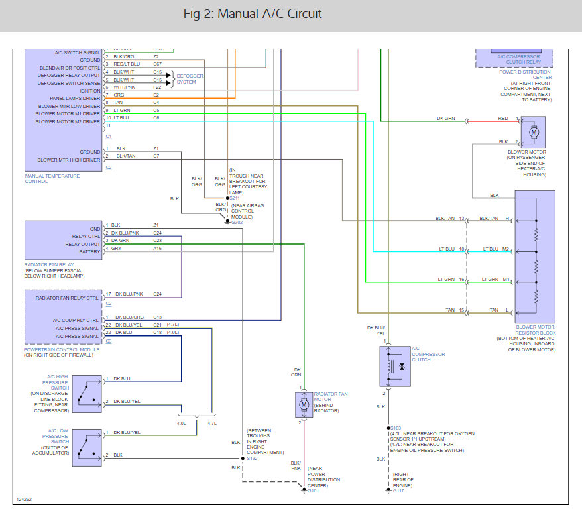The height and width of the screenshot is (519, 582).
Task: Open C2 link under Manual Temperature Control
Action: click(109, 168)
